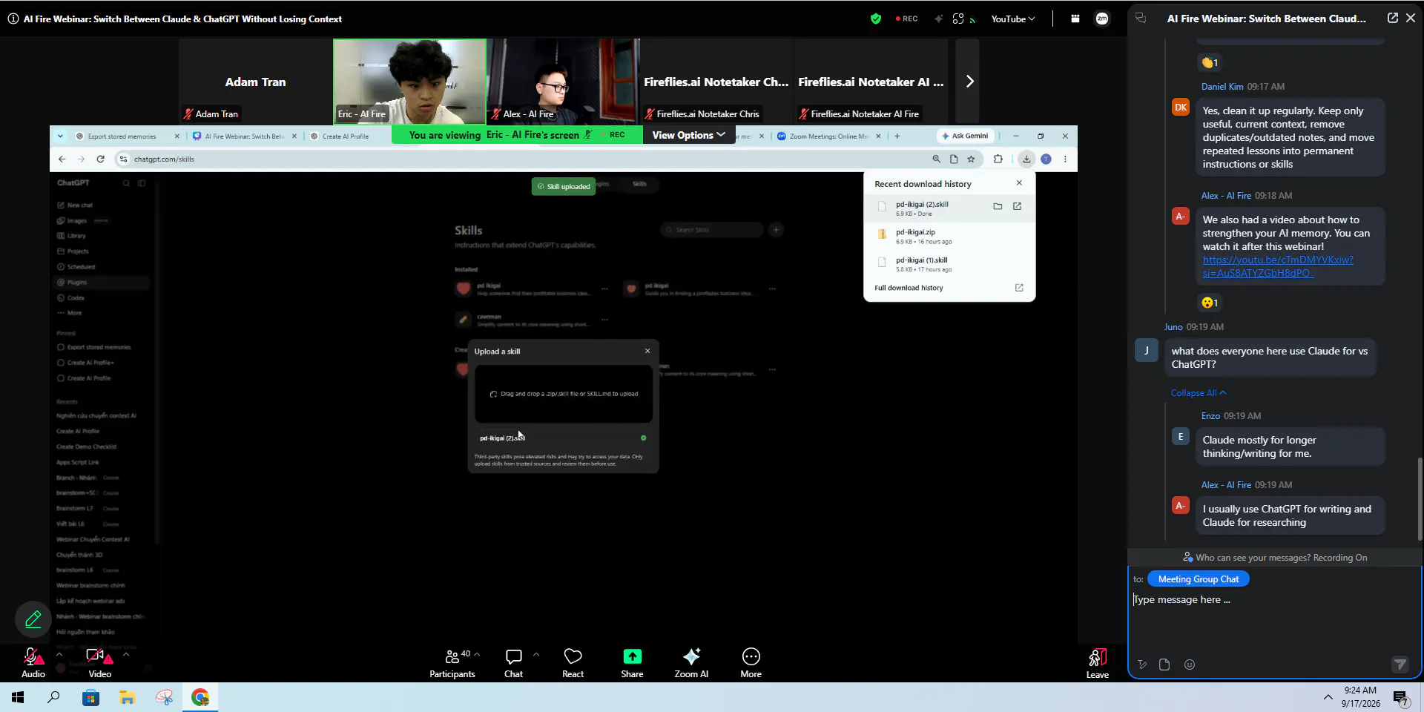Reload the chatgpt.com/skills page
1424x712 pixels.
click(101, 159)
